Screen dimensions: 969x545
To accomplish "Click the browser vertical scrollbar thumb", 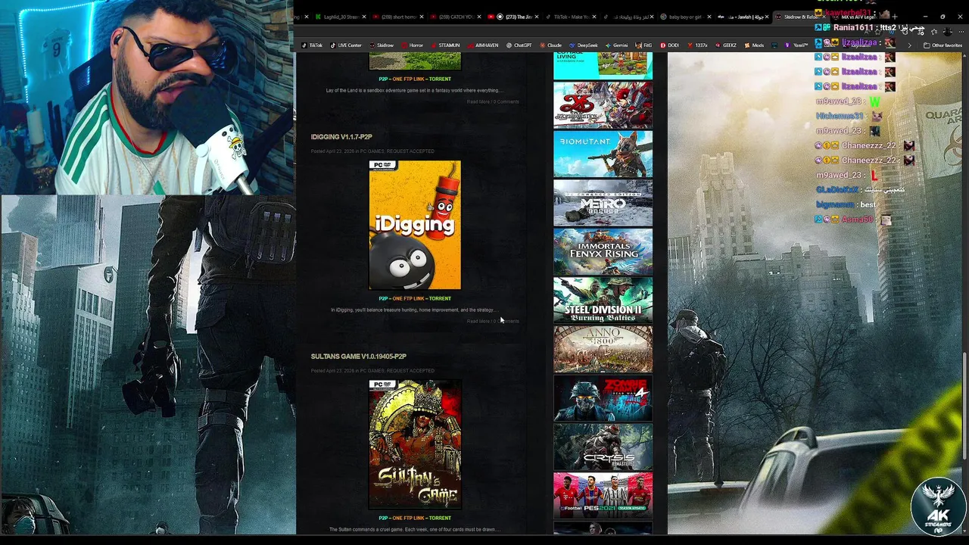I will pos(965,405).
